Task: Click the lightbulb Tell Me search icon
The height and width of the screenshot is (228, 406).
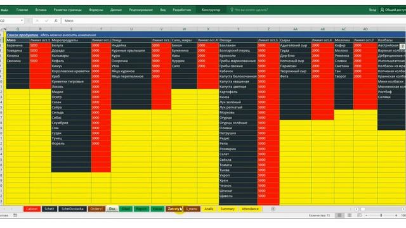Action: click(x=232, y=10)
